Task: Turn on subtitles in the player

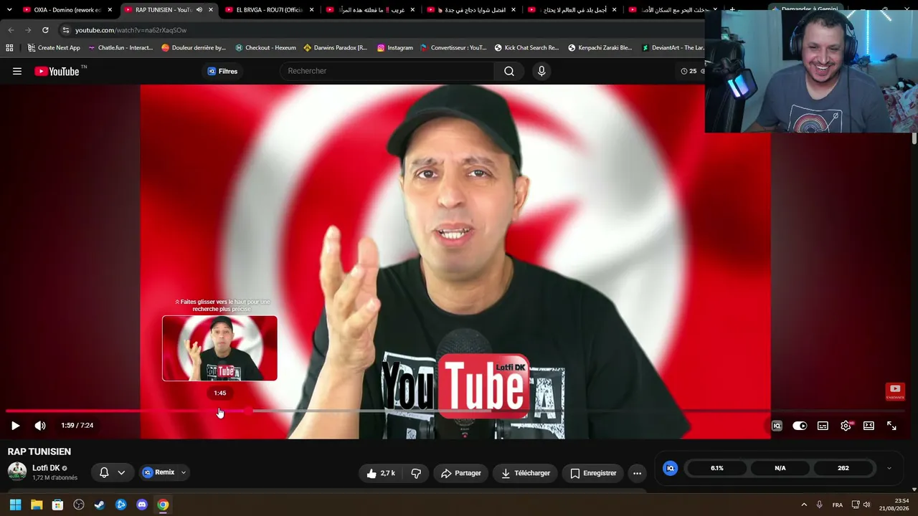Action: (823, 426)
